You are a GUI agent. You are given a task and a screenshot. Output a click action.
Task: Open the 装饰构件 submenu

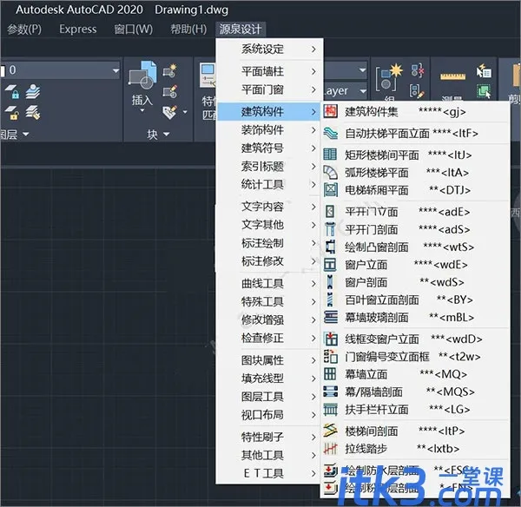(269, 130)
